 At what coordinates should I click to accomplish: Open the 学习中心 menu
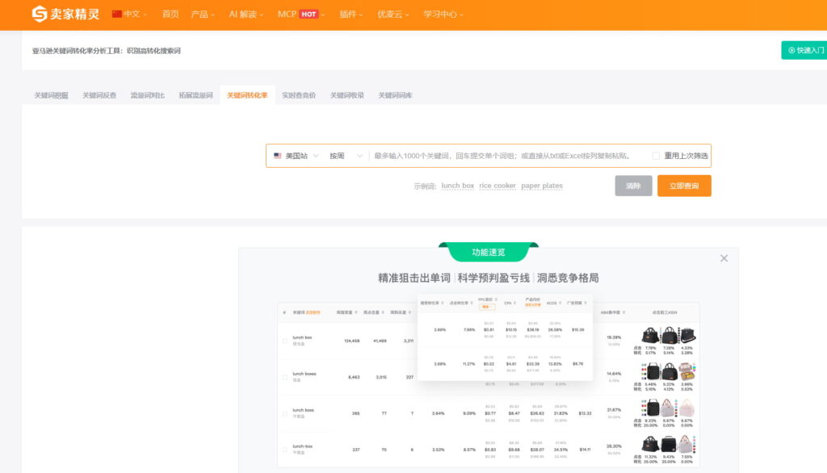[443, 15]
